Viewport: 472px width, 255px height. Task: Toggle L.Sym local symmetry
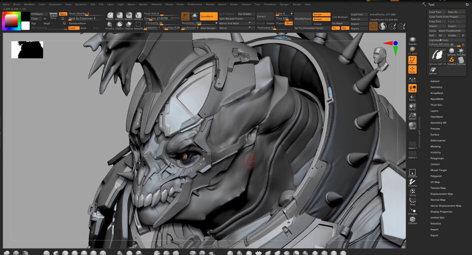(412, 79)
